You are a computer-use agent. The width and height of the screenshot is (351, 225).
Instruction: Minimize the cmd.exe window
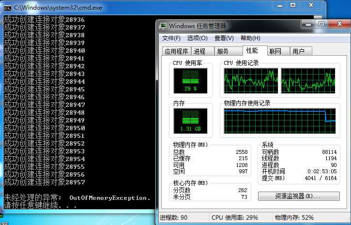coord(280,5)
